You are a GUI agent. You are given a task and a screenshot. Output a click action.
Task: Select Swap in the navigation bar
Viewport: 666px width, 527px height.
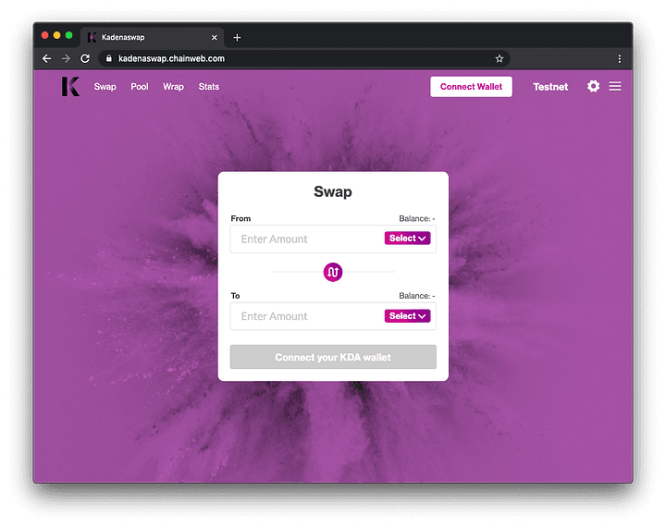[x=105, y=87]
